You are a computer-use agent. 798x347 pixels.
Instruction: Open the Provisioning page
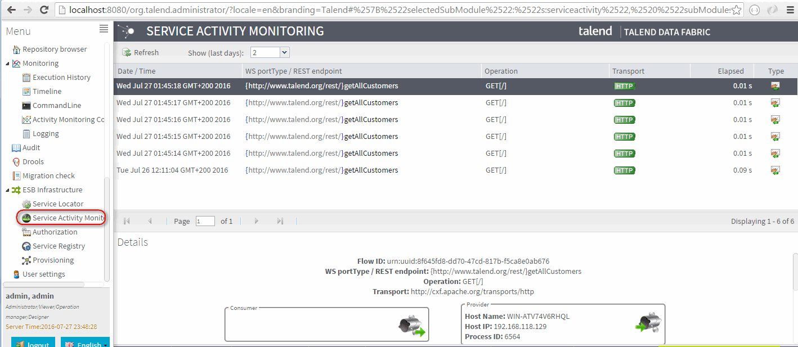pyautogui.click(x=53, y=260)
